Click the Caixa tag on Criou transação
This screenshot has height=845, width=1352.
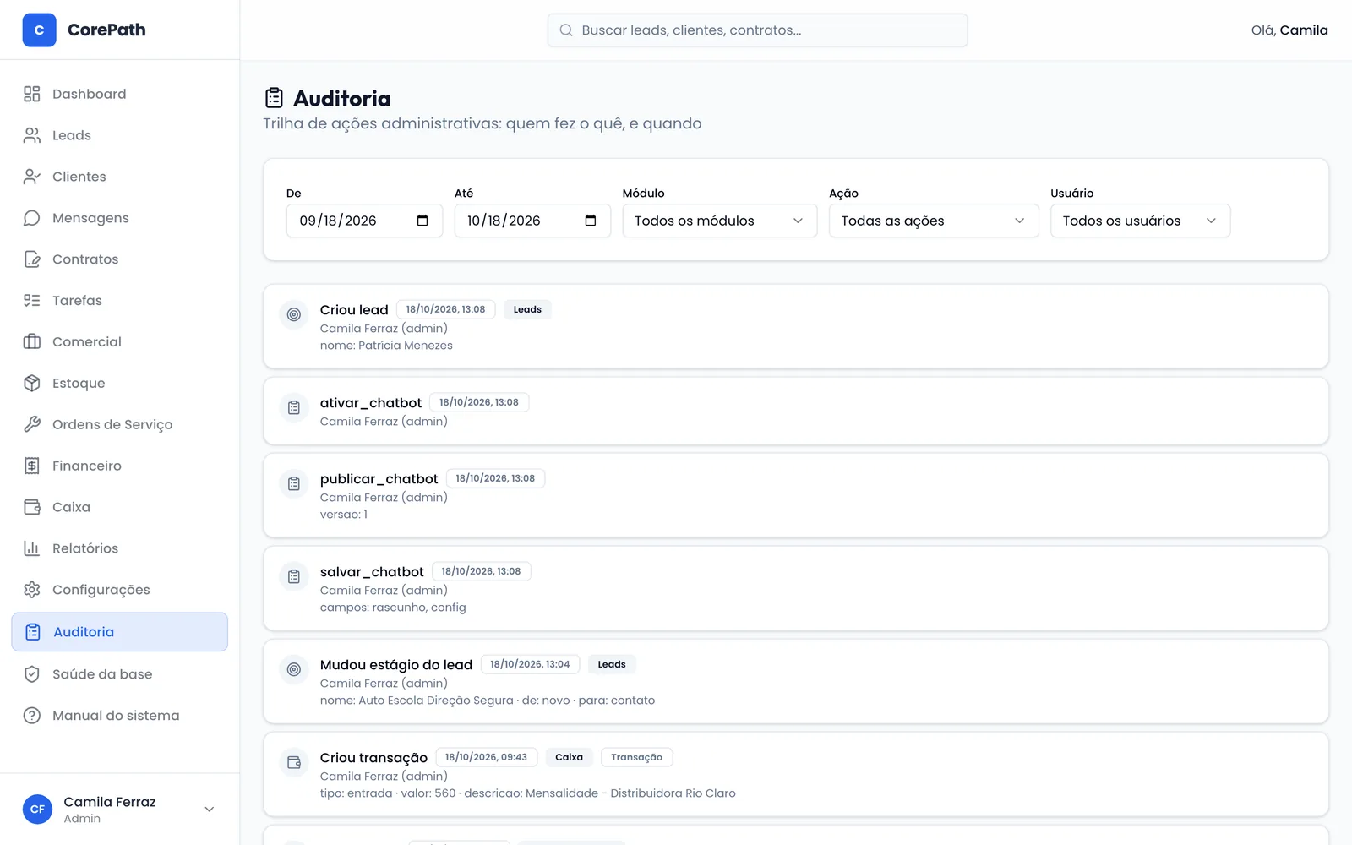[569, 757]
